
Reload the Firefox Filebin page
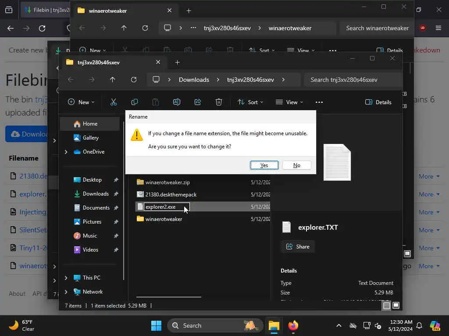click(x=42, y=28)
